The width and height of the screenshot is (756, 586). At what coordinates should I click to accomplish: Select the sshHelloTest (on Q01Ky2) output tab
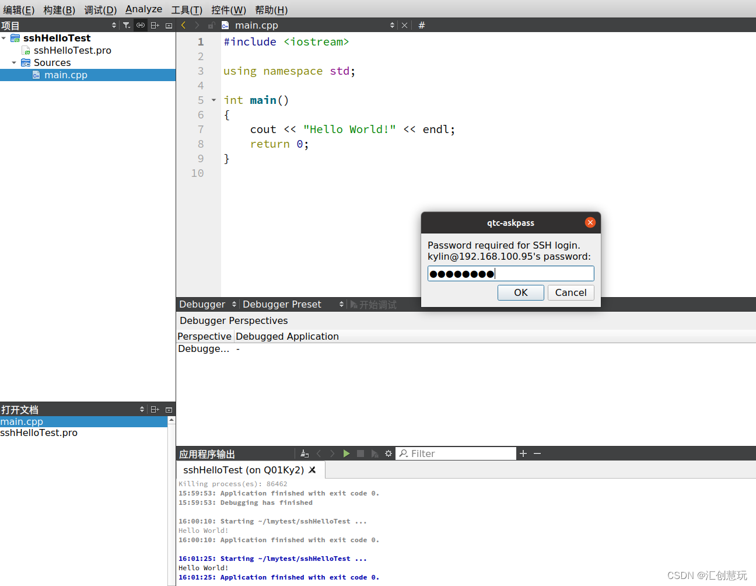point(243,470)
